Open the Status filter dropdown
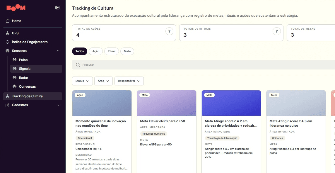The image size is (335, 173). [x=82, y=81]
